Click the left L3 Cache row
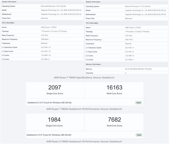 (x=42, y=59)
